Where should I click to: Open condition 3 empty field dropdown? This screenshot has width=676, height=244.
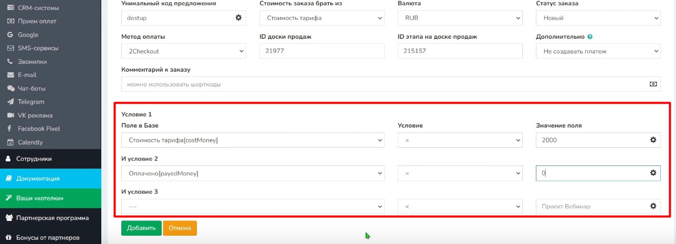(x=253, y=206)
